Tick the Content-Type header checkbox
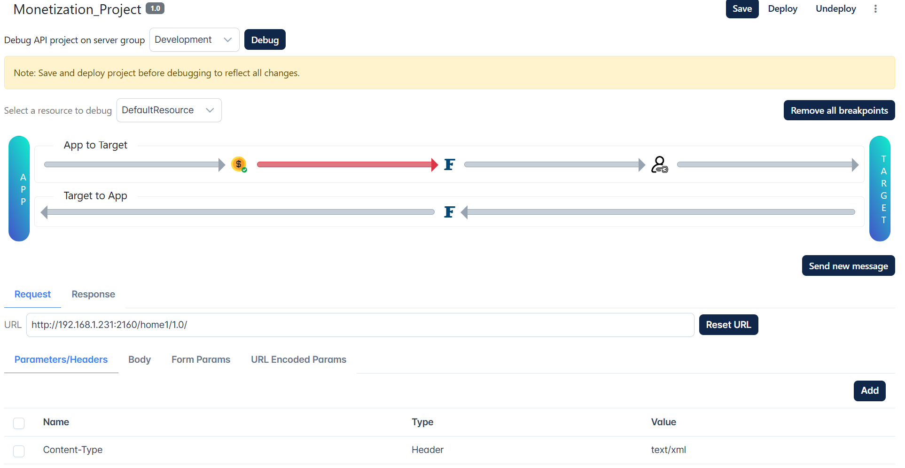Screen dimensions: 905x468 coord(19,451)
